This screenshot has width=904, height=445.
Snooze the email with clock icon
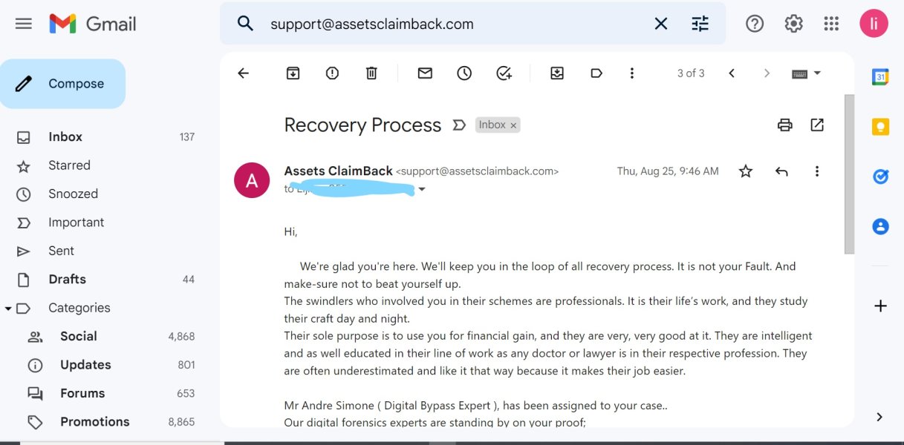[464, 73]
